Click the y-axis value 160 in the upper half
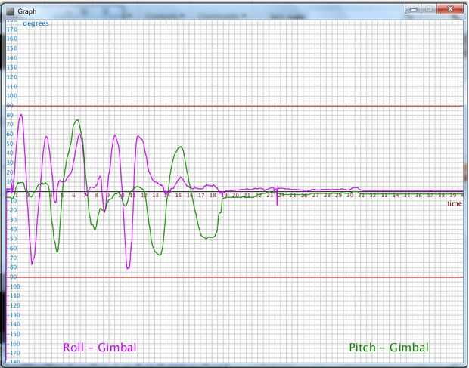The height and width of the screenshot is (368, 469). click(x=12, y=39)
